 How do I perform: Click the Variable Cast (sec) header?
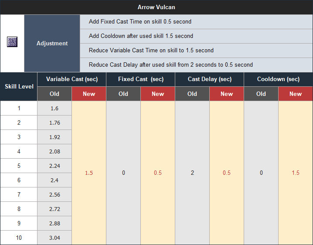pyautogui.click(x=72, y=79)
